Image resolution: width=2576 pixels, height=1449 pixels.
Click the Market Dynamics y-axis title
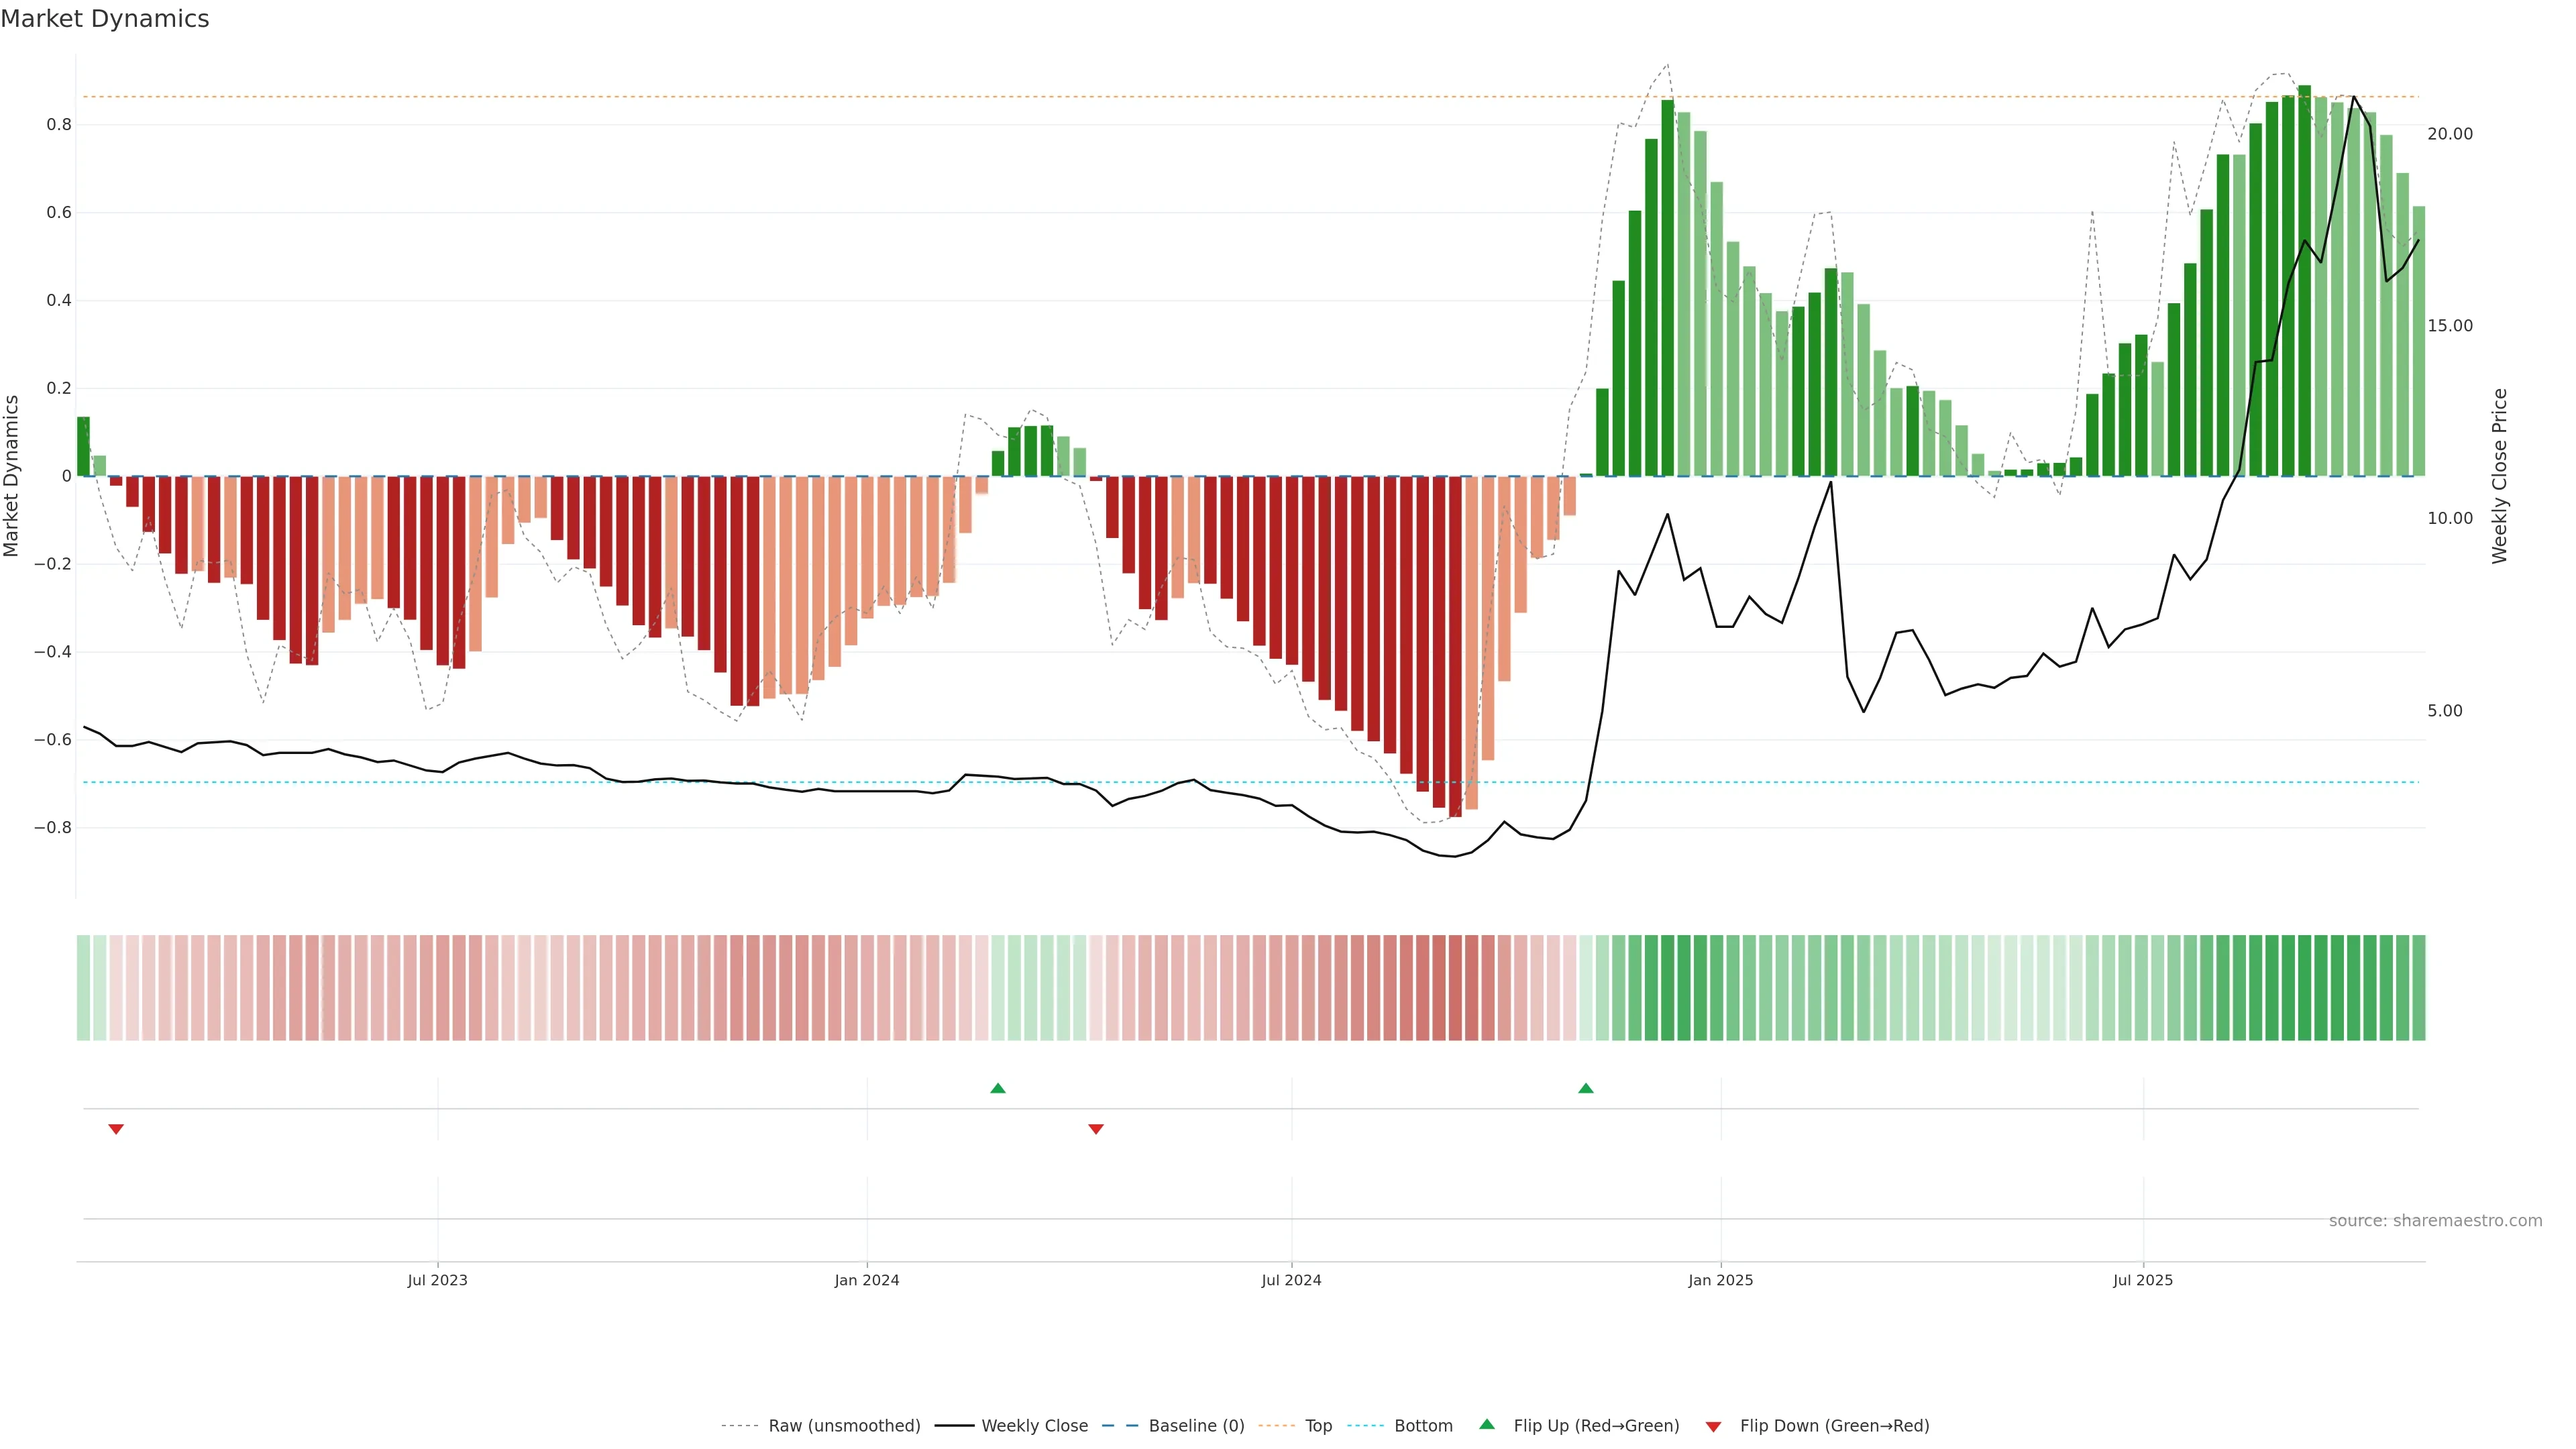coord(12,476)
